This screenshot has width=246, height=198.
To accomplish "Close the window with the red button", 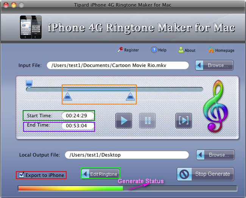I will coord(6,5).
